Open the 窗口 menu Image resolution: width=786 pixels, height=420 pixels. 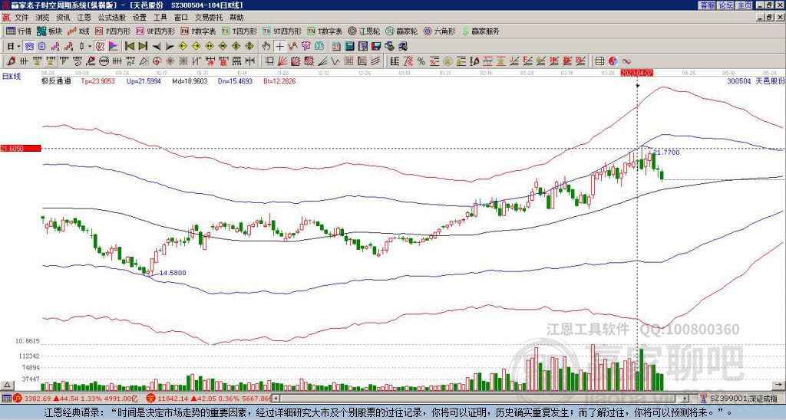coord(181,18)
